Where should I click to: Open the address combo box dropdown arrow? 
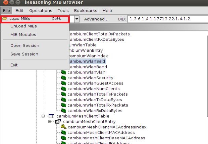(x=77, y=19)
